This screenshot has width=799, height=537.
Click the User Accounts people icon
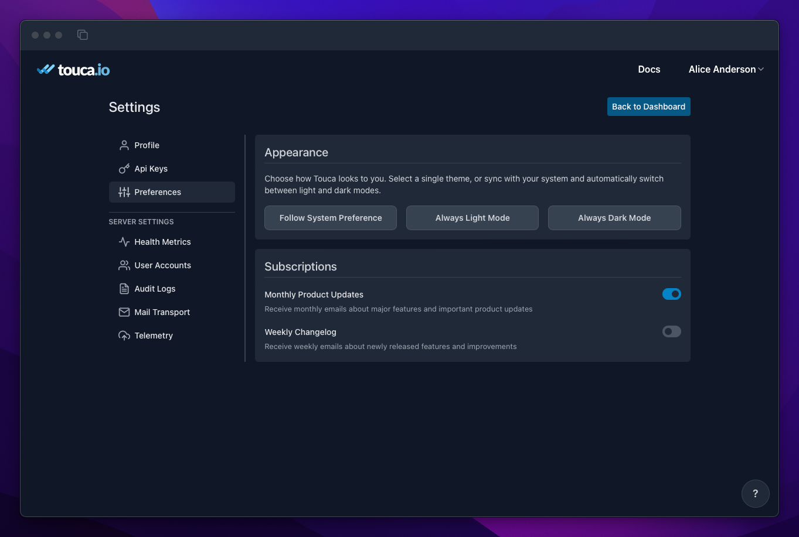pyautogui.click(x=124, y=265)
